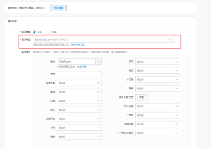
Task: Expand the 厚薄 dropdown
Action: click(x=79, y=92)
